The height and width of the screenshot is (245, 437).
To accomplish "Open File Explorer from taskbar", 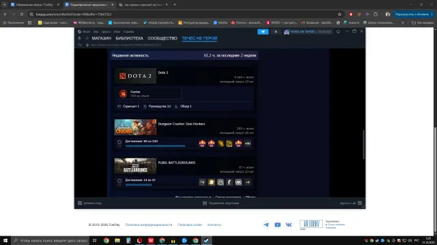I will click(117, 240).
